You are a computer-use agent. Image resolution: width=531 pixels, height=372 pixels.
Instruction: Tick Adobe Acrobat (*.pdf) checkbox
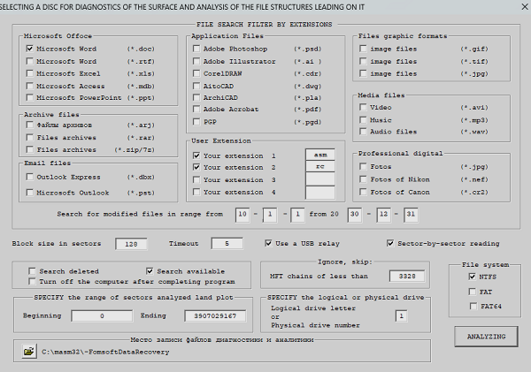(x=196, y=110)
